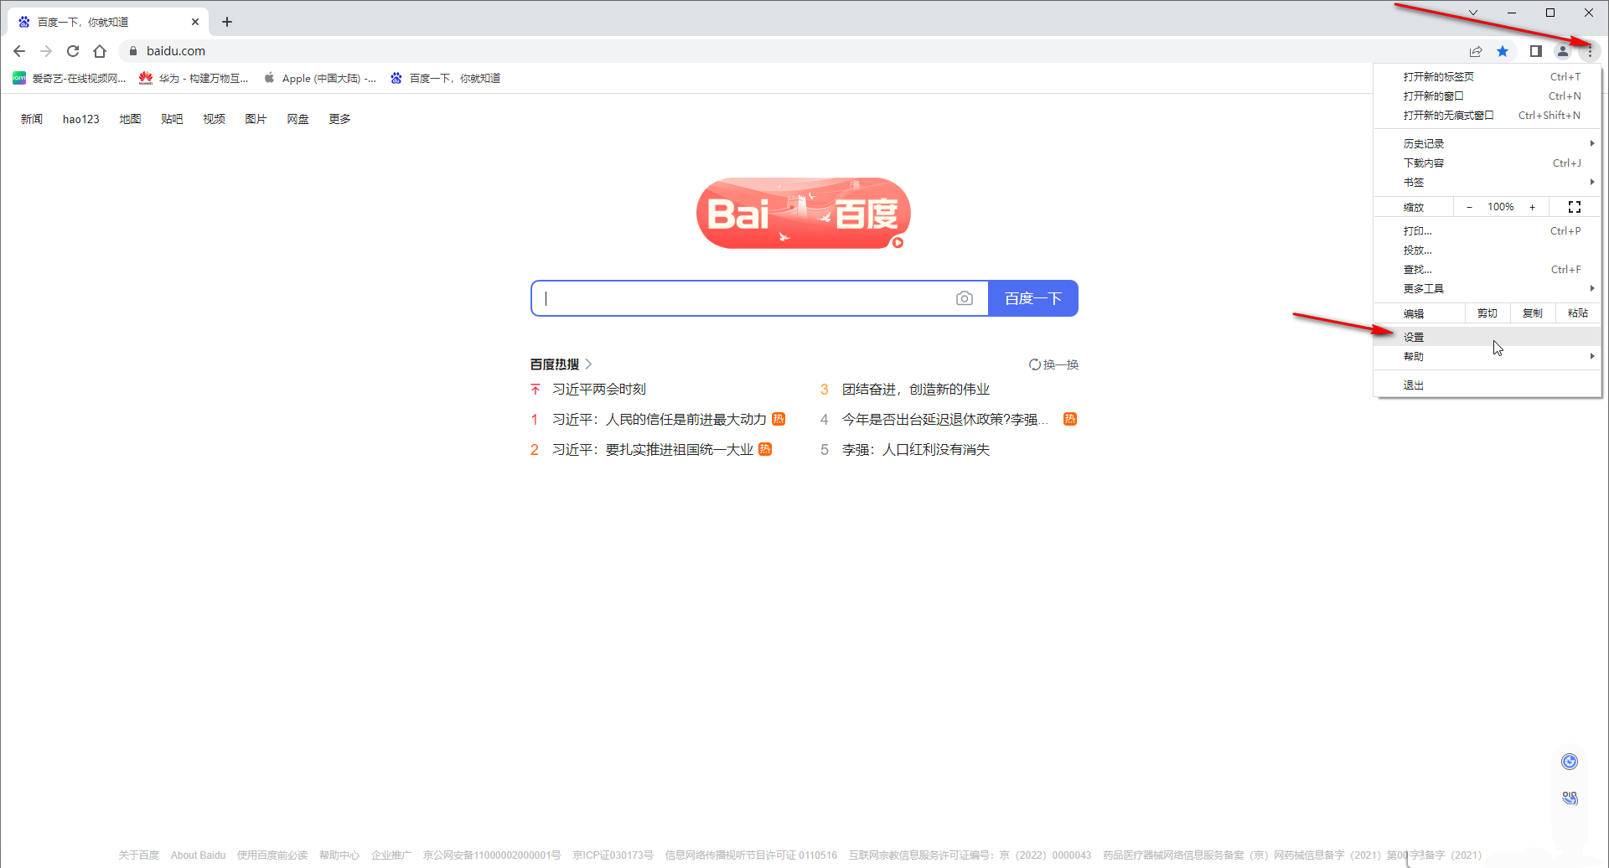Open 设置 from the Chrome menu
Image resolution: width=1609 pixels, height=868 pixels.
(1487, 337)
